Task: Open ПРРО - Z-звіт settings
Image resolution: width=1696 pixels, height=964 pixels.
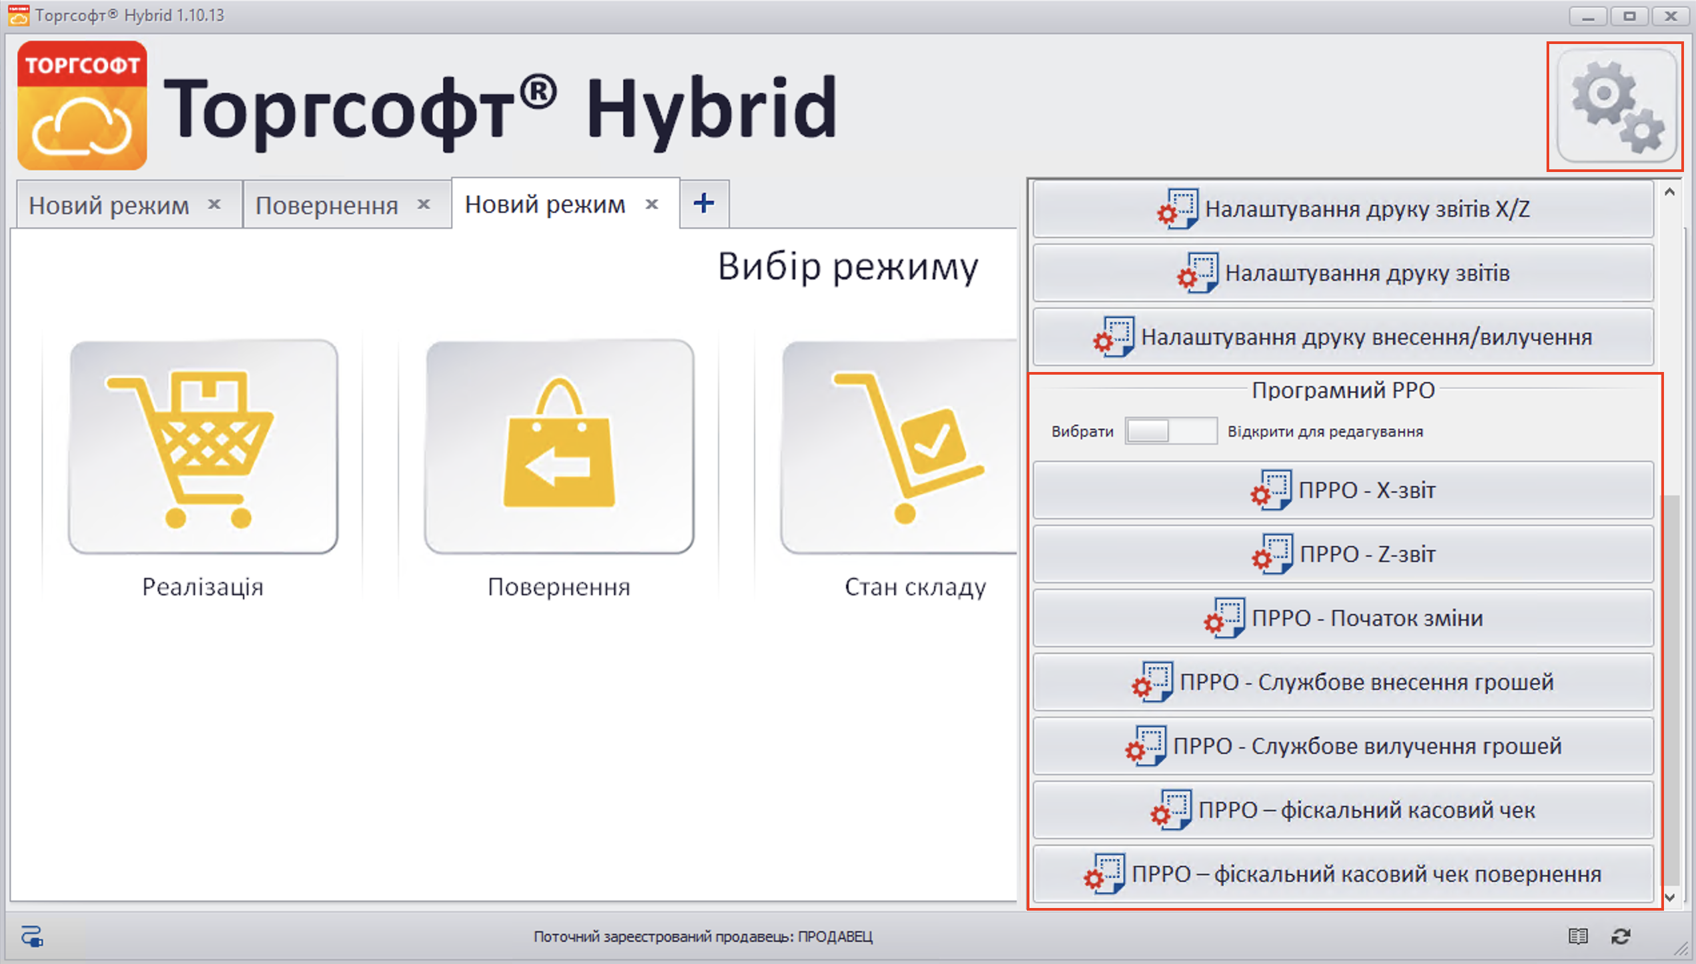Action: [1342, 554]
